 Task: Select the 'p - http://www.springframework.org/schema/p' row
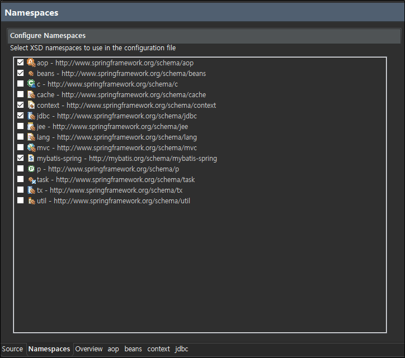(108, 169)
